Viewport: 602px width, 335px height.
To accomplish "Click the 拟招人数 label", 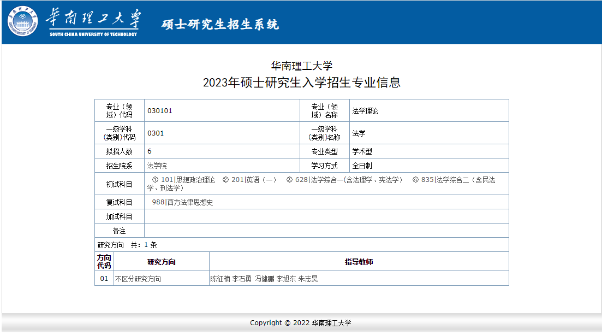I will 119,151.
